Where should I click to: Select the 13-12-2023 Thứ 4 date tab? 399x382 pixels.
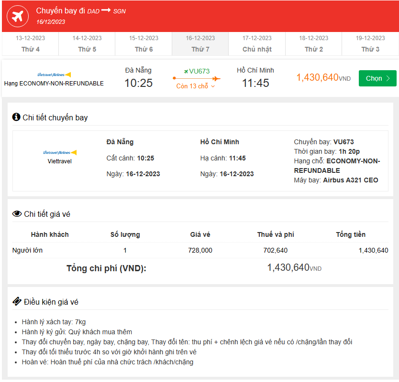click(x=31, y=44)
